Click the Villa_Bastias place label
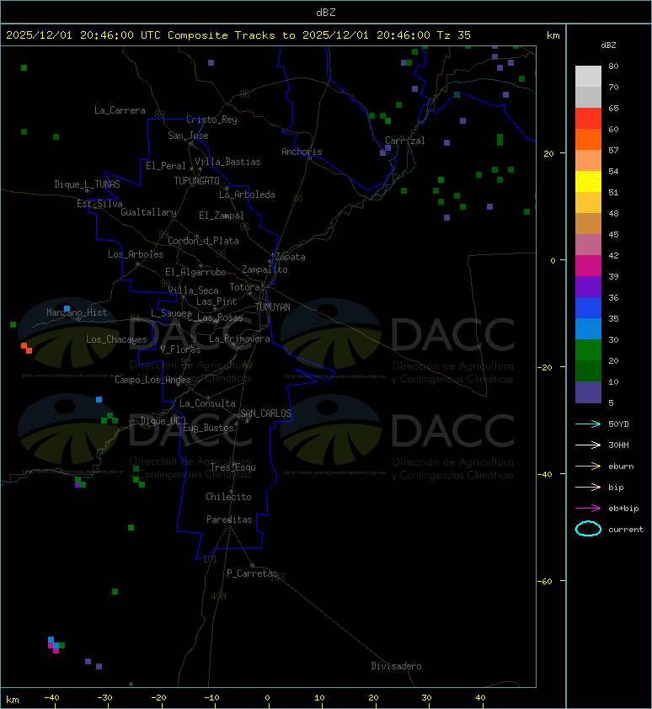 [x=228, y=162]
